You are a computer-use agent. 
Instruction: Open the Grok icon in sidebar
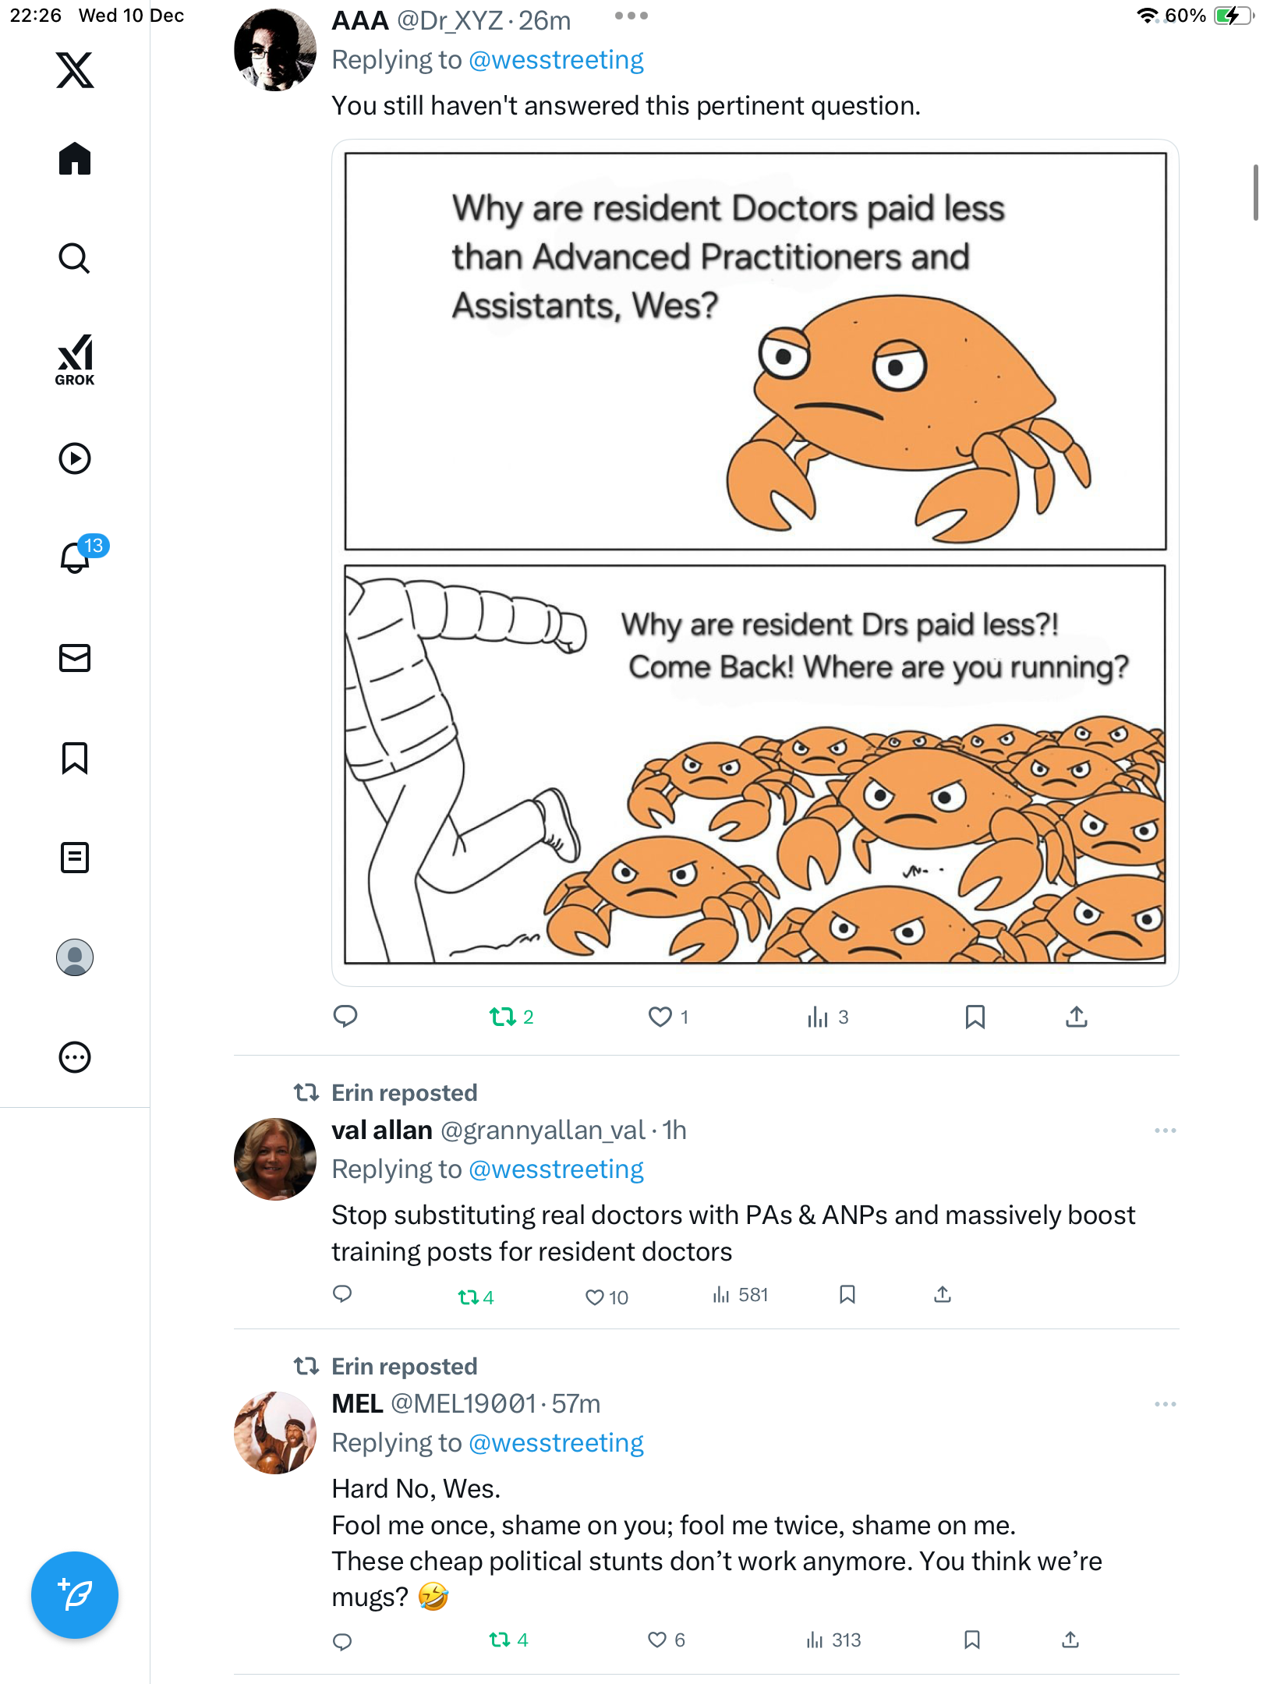(x=75, y=359)
